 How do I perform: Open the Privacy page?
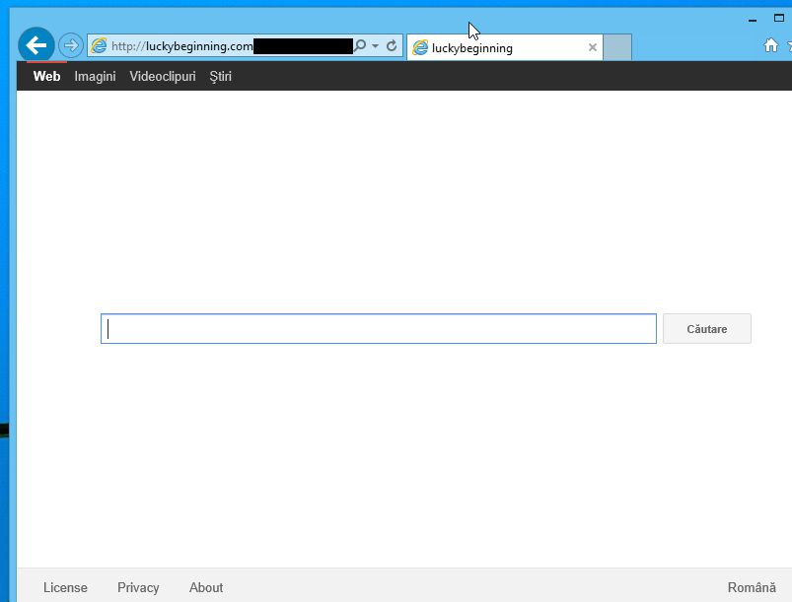137,587
